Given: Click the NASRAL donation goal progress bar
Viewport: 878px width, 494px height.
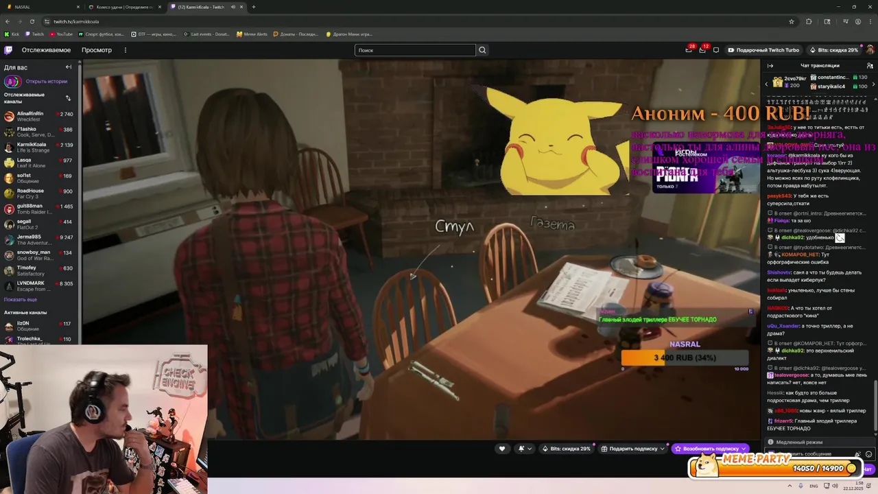Looking at the screenshot, I should [x=685, y=357].
